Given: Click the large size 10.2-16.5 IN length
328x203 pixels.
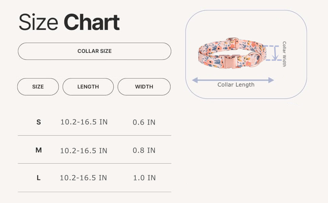Looking at the screenshot, I should [84, 178].
